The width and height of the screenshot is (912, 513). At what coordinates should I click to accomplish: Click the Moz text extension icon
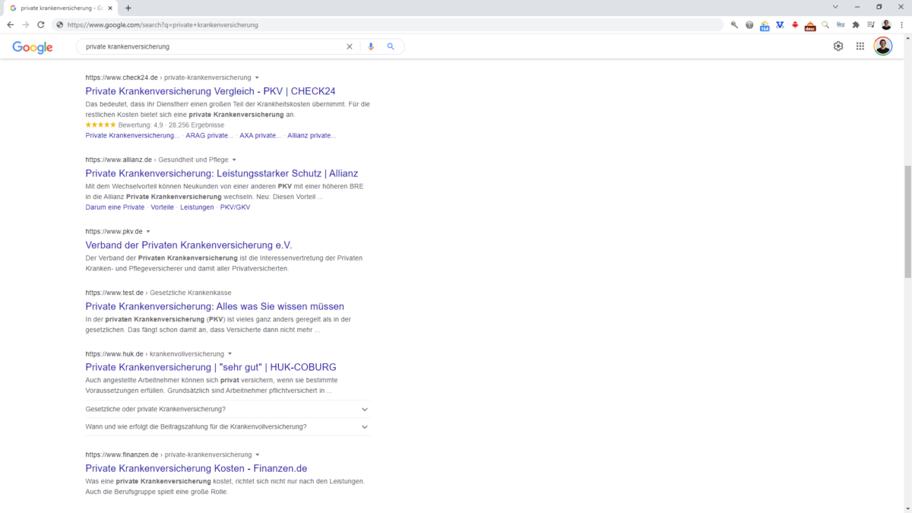tap(841, 25)
